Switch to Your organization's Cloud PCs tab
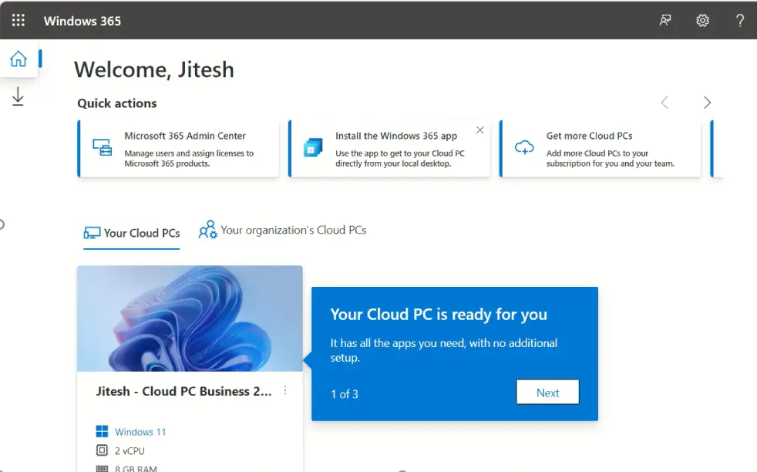This screenshot has width=757, height=472. (282, 230)
